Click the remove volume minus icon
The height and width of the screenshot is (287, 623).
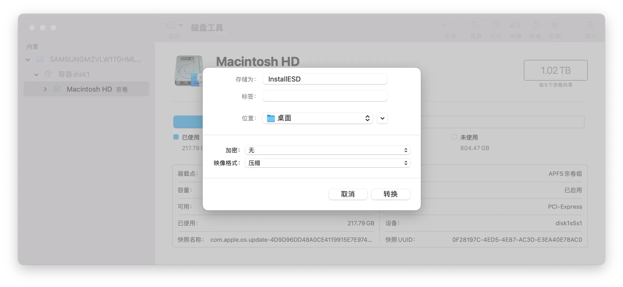point(457,25)
